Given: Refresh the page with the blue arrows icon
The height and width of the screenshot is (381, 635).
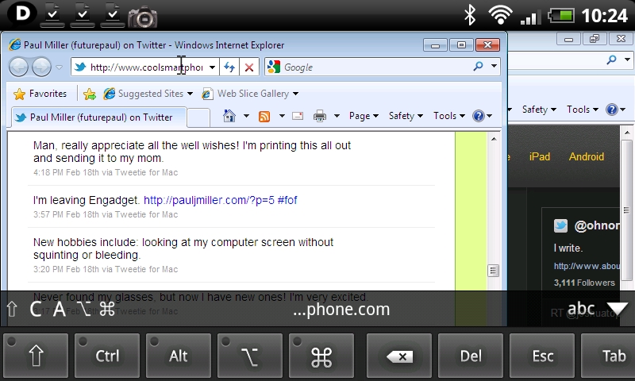Looking at the screenshot, I should click(x=229, y=67).
